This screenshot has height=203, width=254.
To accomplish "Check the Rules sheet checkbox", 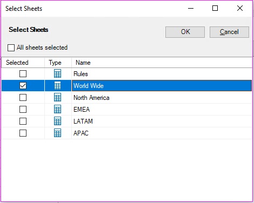I will coord(23,73).
